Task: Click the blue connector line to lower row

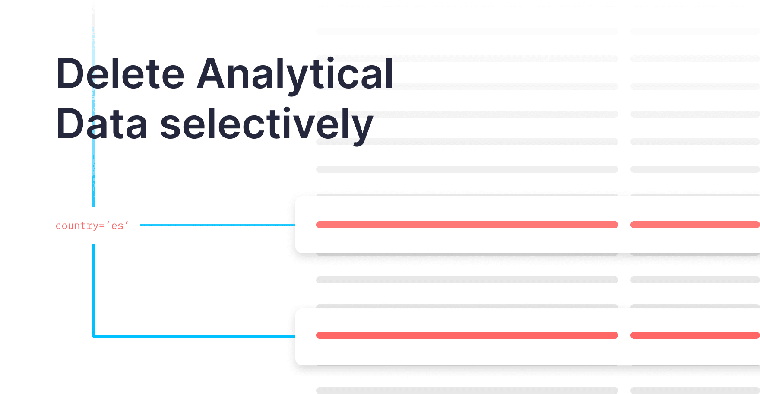Action: [x=194, y=336]
